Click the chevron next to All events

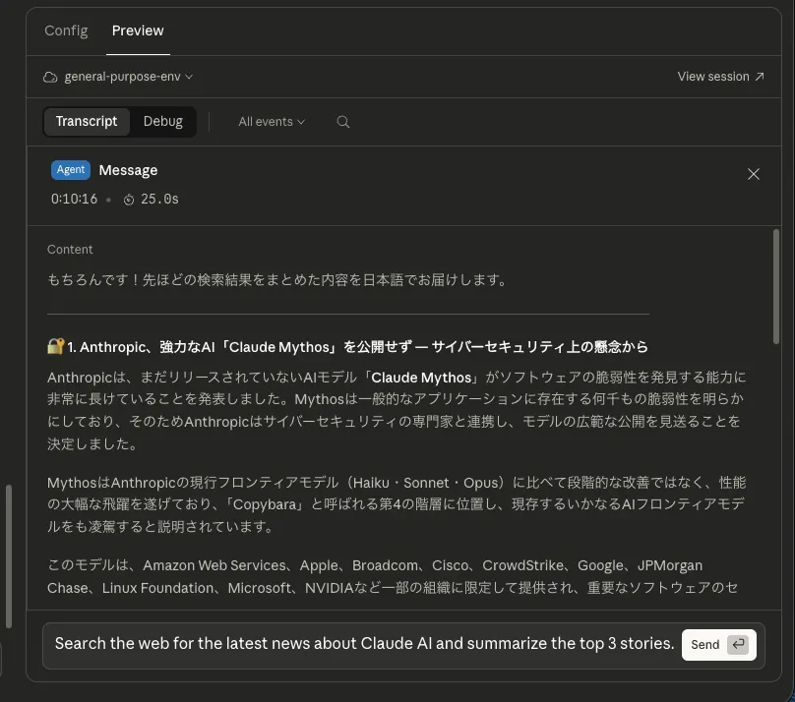(301, 122)
